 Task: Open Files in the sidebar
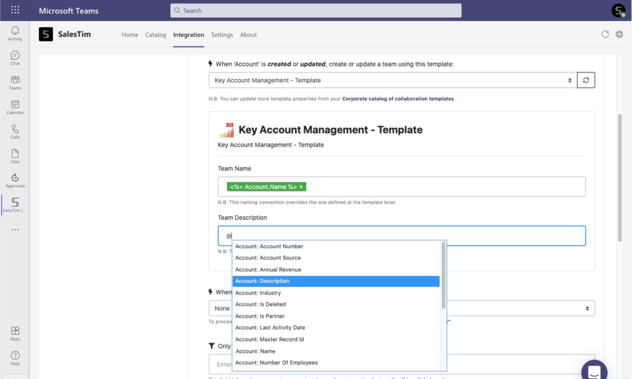15,156
